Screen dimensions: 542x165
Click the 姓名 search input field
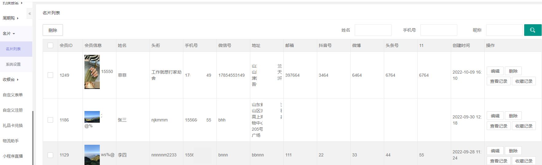(373, 30)
